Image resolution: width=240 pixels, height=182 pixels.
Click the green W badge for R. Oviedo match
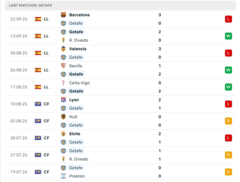229,36
